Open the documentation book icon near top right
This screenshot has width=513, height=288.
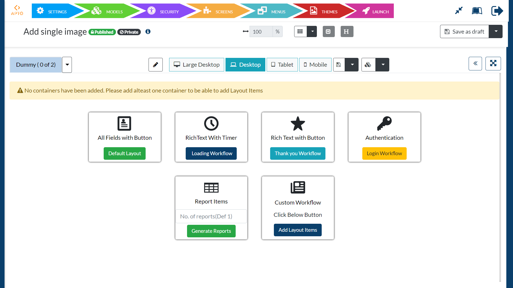[477, 11]
